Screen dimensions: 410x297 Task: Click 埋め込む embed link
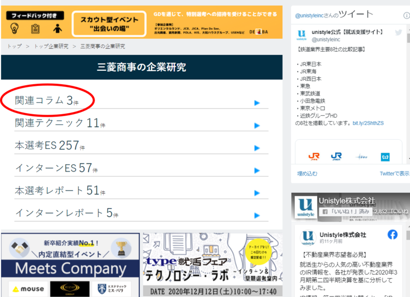coord(307,174)
